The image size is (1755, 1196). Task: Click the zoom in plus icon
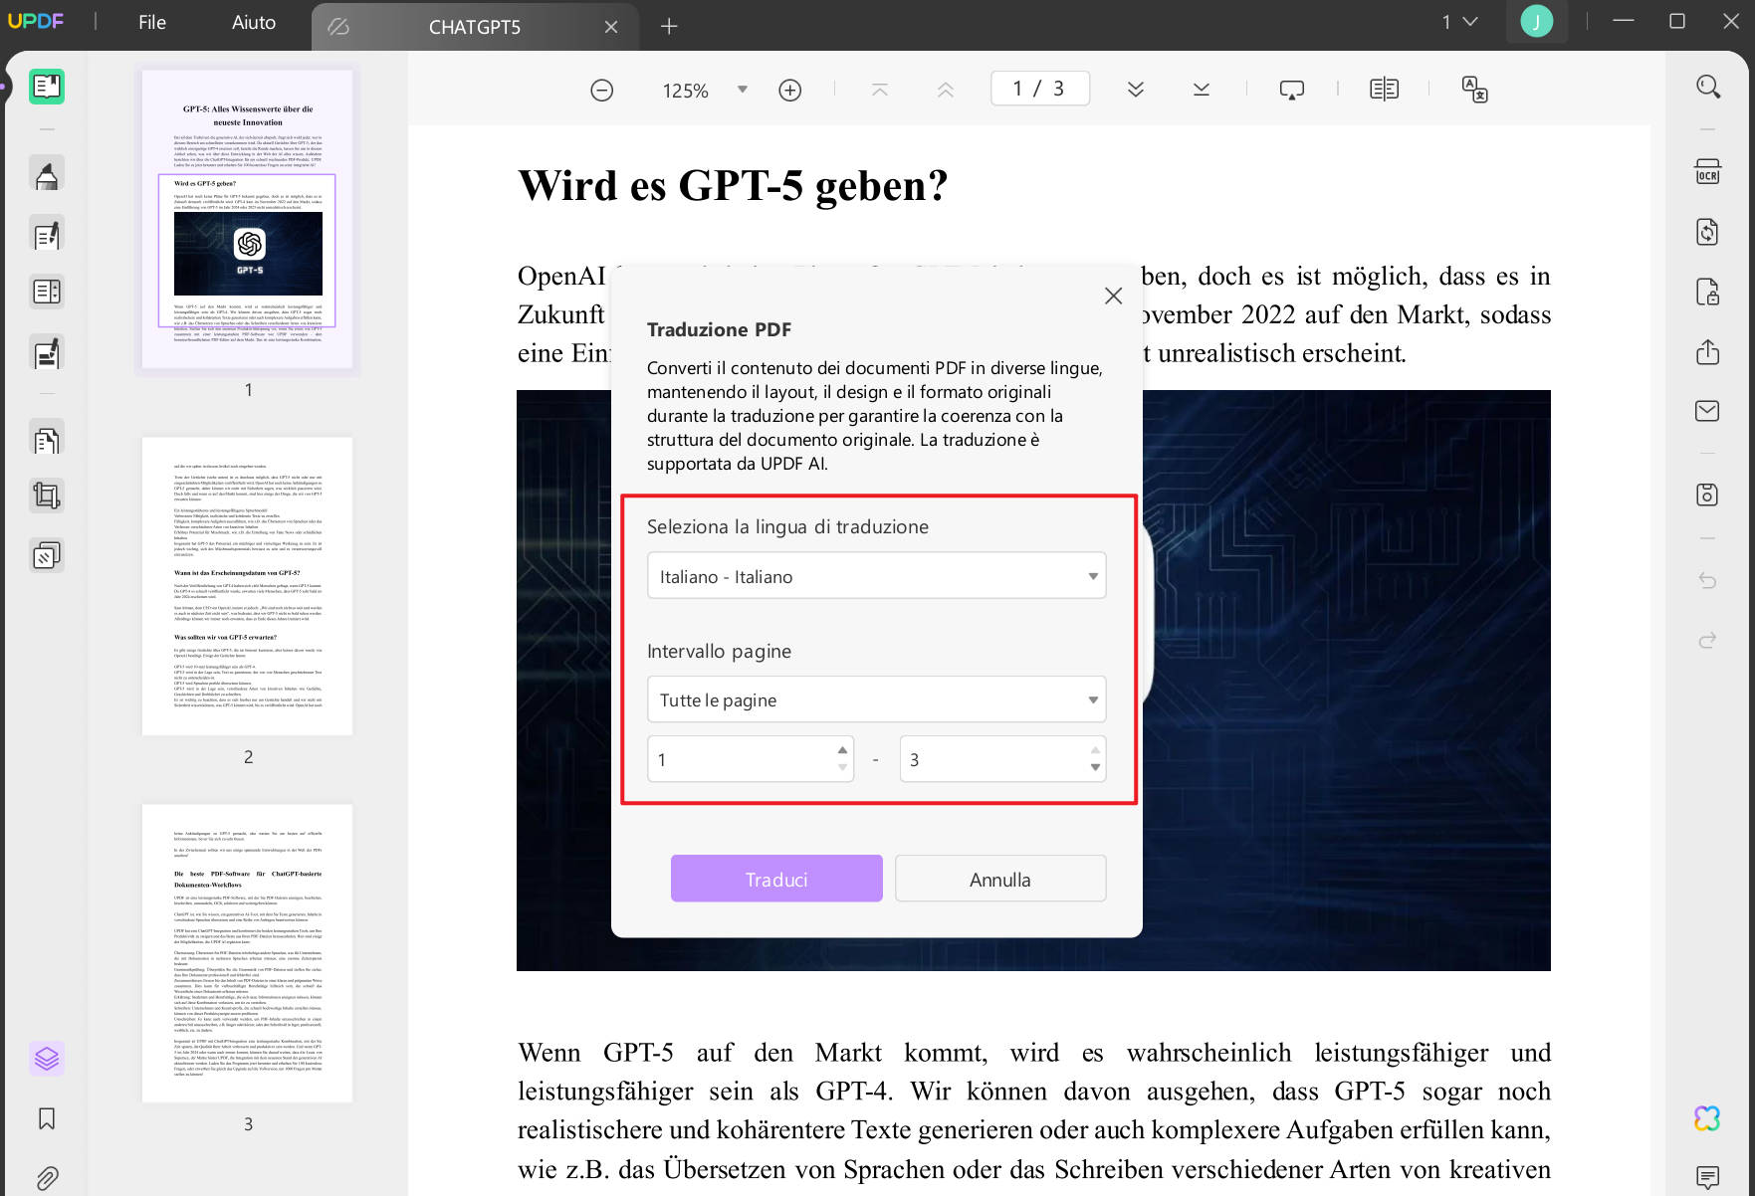(x=789, y=91)
